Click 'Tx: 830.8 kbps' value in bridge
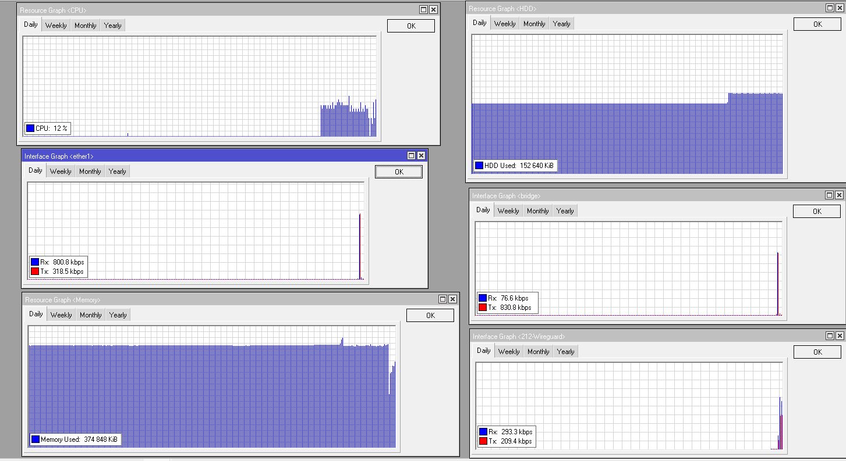This screenshot has width=846, height=461. point(509,308)
